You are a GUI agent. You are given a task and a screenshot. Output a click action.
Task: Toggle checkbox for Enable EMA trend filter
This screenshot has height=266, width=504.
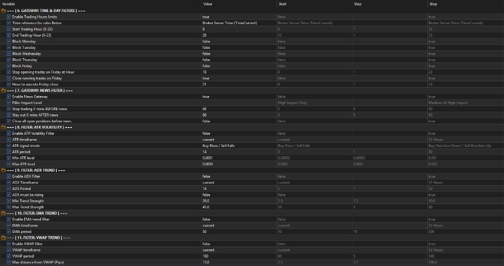(9, 219)
